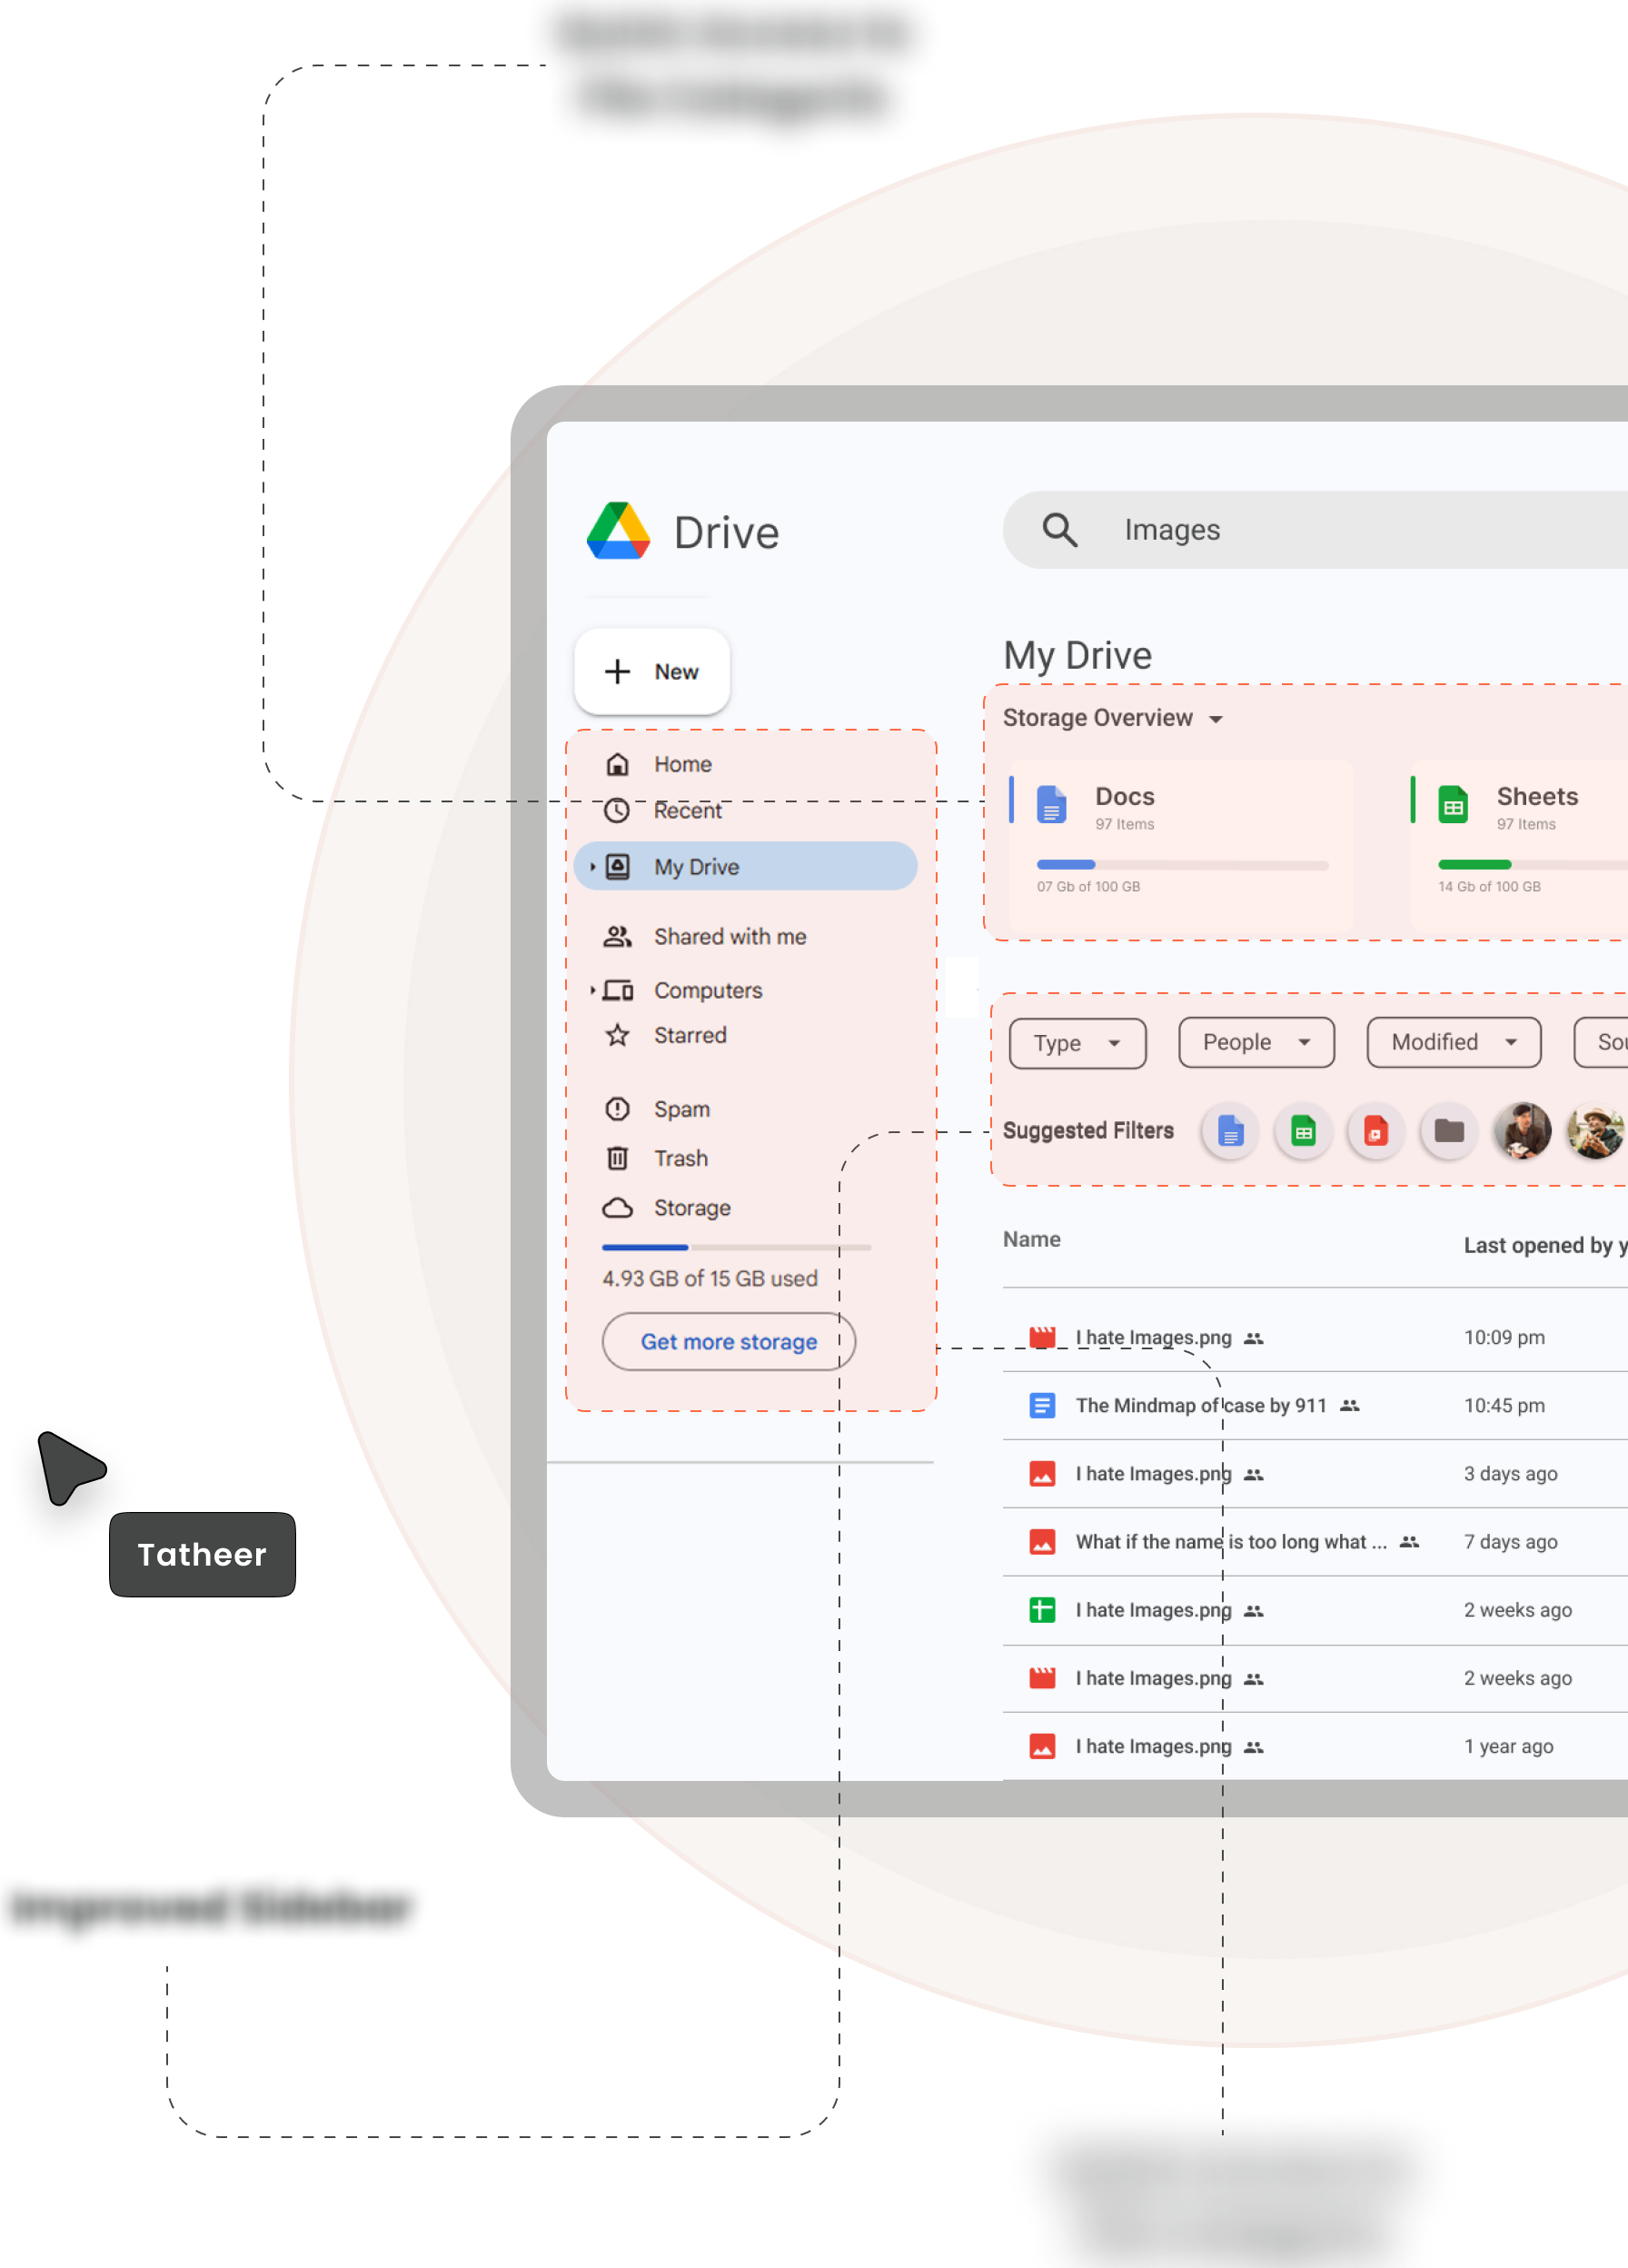Click the image icon on 1 year ago row

coord(1042,1746)
